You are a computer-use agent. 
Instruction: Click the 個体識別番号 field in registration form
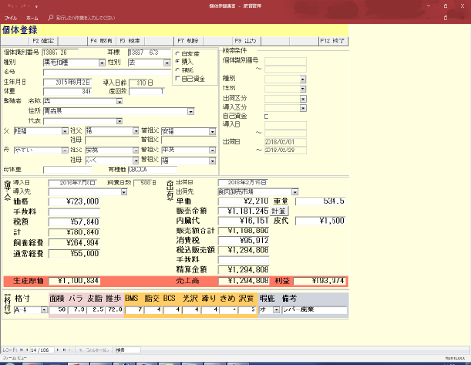tap(60, 52)
